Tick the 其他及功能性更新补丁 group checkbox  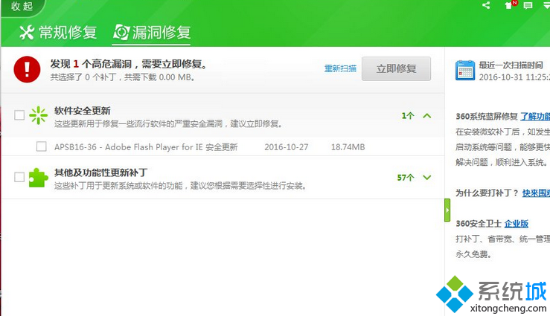click(20, 177)
